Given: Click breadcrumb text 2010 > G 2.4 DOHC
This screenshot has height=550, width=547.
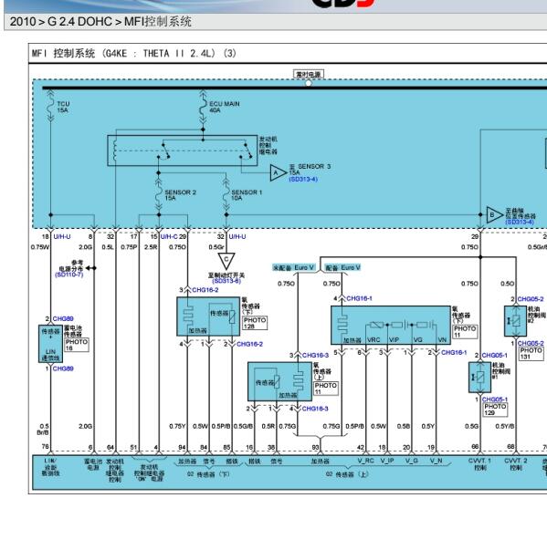Looking at the screenshot, I should 60,22.
